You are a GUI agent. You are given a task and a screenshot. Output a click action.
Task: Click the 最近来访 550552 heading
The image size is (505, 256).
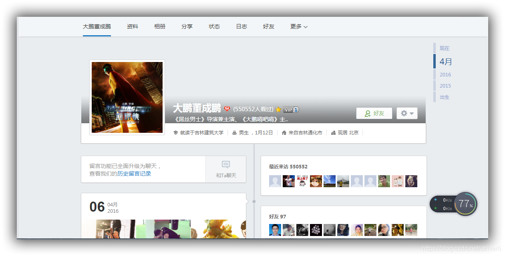288,166
